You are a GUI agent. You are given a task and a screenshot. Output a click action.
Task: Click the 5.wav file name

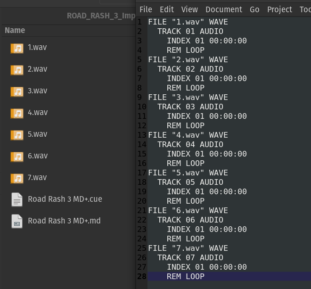click(x=38, y=134)
